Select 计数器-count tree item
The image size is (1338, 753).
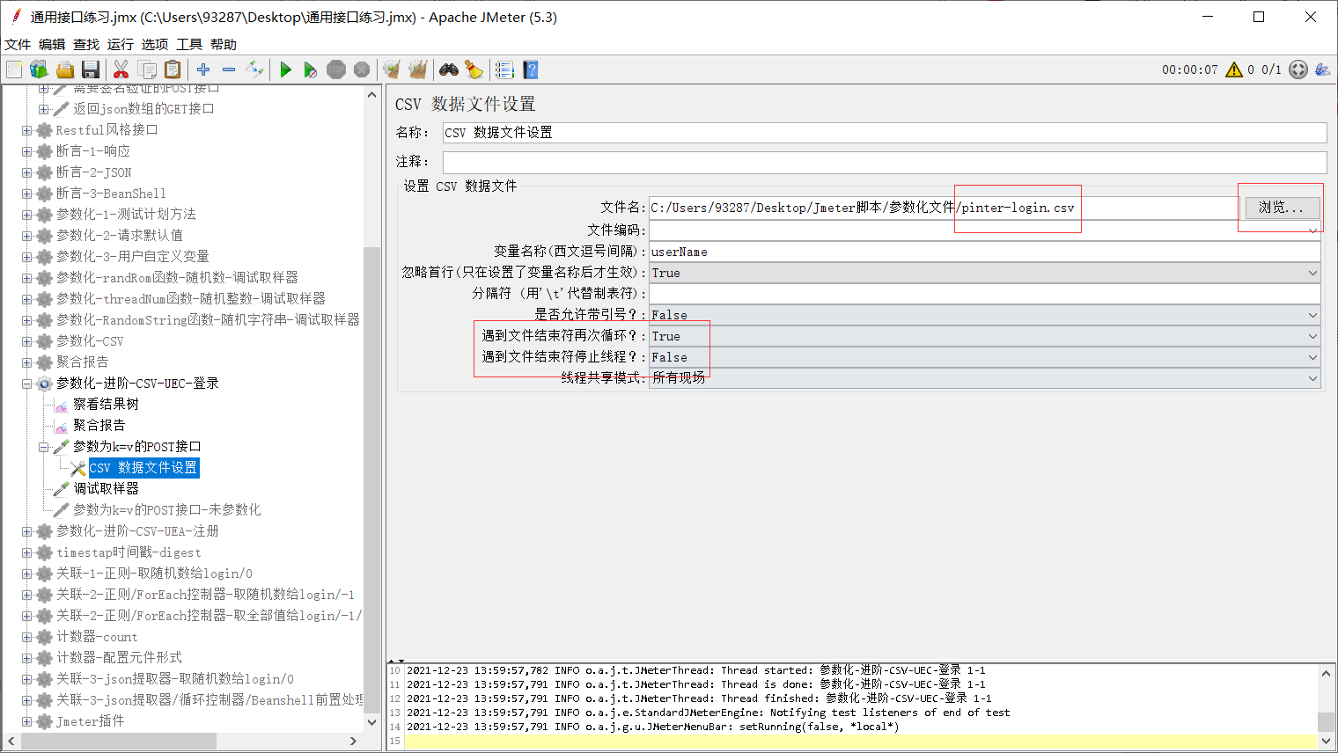pyautogui.click(x=97, y=637)
